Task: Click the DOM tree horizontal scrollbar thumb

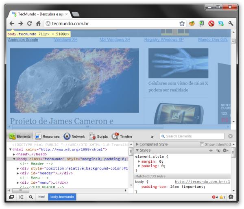Action: [x=21, y=190]
